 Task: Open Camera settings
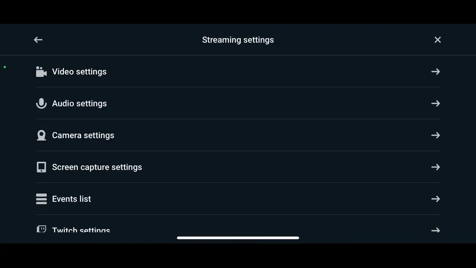coord(238,135)
